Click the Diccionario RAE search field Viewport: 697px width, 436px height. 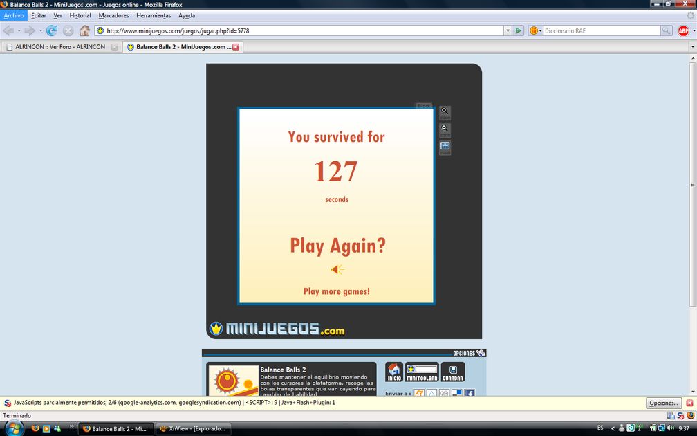click(x=602, y=30)
